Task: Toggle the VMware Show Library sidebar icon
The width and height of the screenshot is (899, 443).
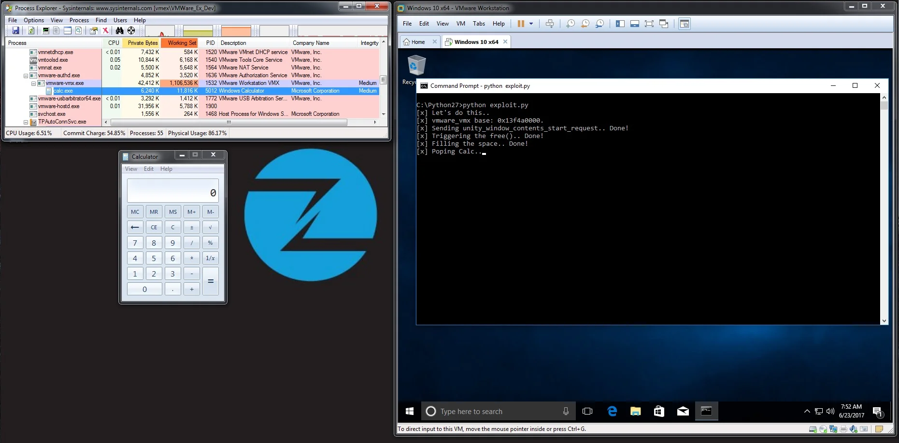Action: (620, 24)
